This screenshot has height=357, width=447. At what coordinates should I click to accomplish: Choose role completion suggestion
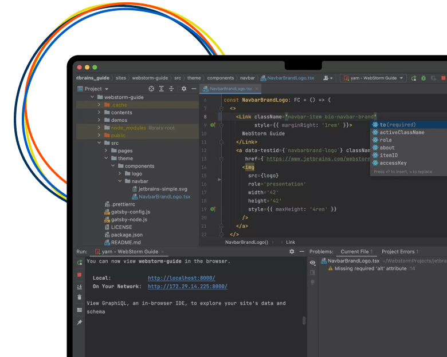[409, 140]
